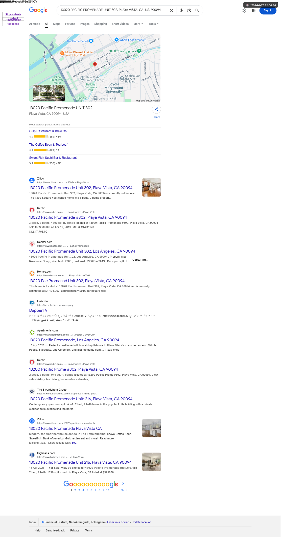284x537 pixels.
Task: Open the Google apps grid icon
Action: point(254,11)
